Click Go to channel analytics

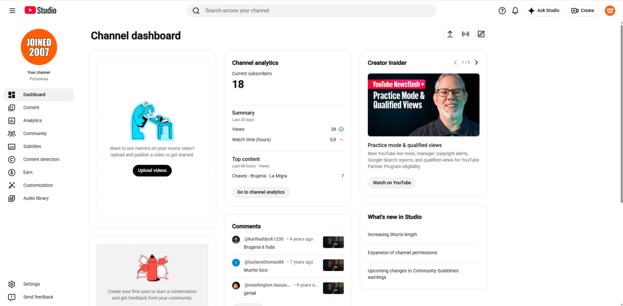261,192
